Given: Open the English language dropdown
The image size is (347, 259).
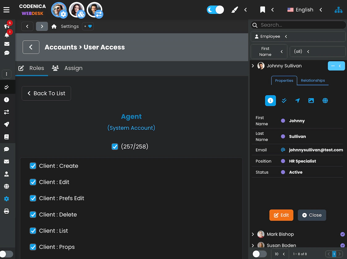Looking at the screenshot, I should tap(304, 10).
